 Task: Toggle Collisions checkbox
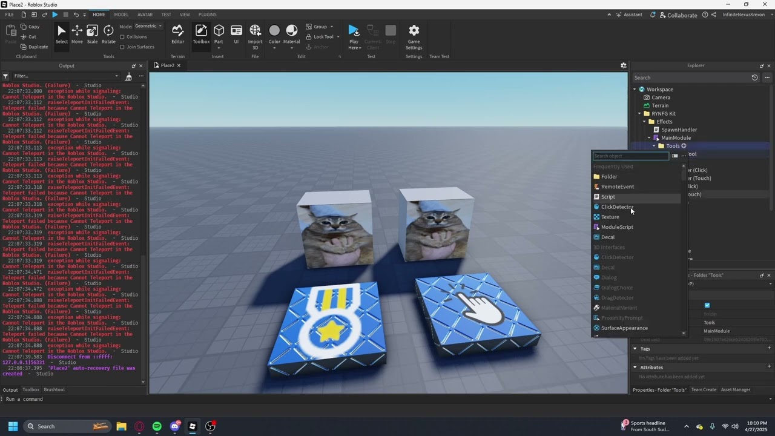click(122, 37)
